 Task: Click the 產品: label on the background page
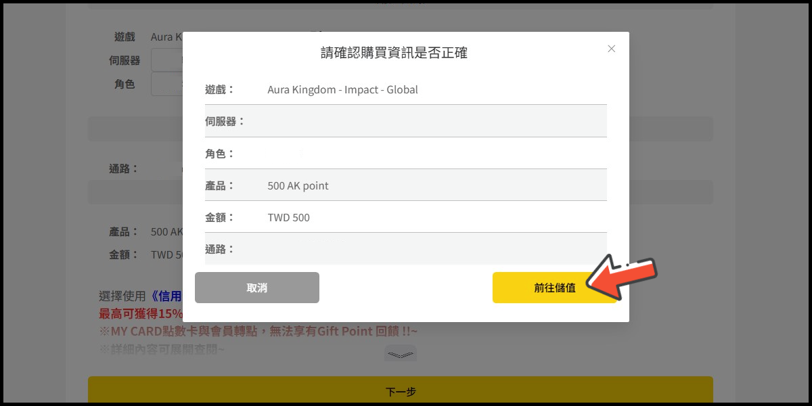(x=123, y=231)
